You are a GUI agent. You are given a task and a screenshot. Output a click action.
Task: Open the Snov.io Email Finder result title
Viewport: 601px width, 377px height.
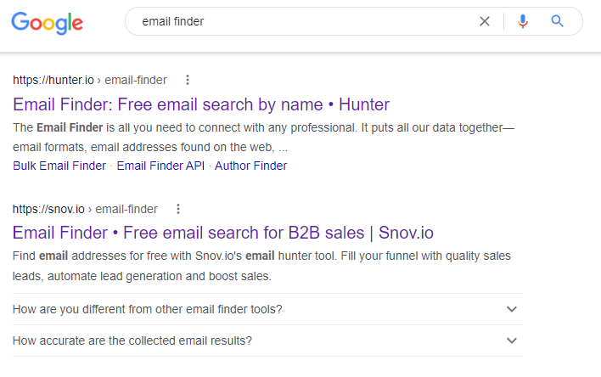click(223, 233)
